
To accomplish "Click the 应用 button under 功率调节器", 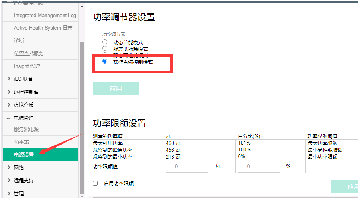I will point(116,89).
